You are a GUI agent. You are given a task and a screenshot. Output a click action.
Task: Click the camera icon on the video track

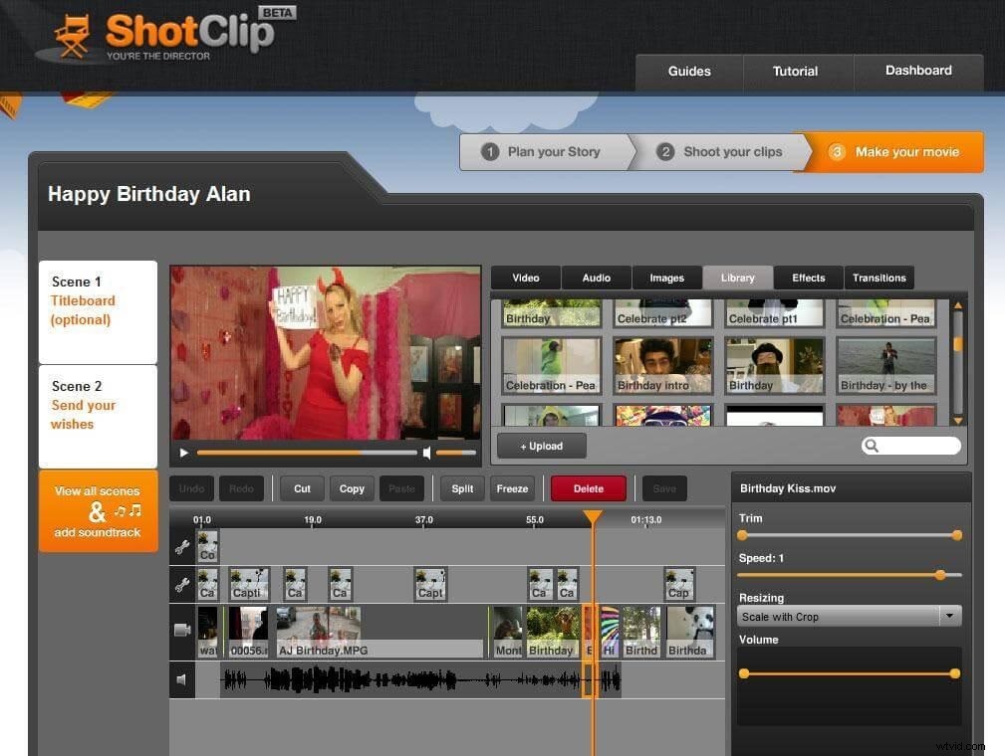(x=184, y=627)
